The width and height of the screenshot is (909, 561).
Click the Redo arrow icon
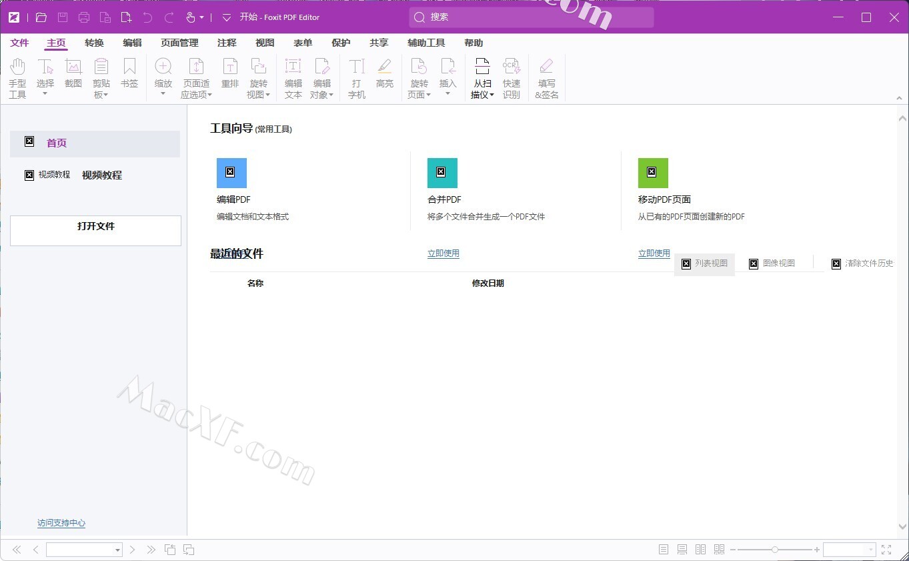pos(169,17)
